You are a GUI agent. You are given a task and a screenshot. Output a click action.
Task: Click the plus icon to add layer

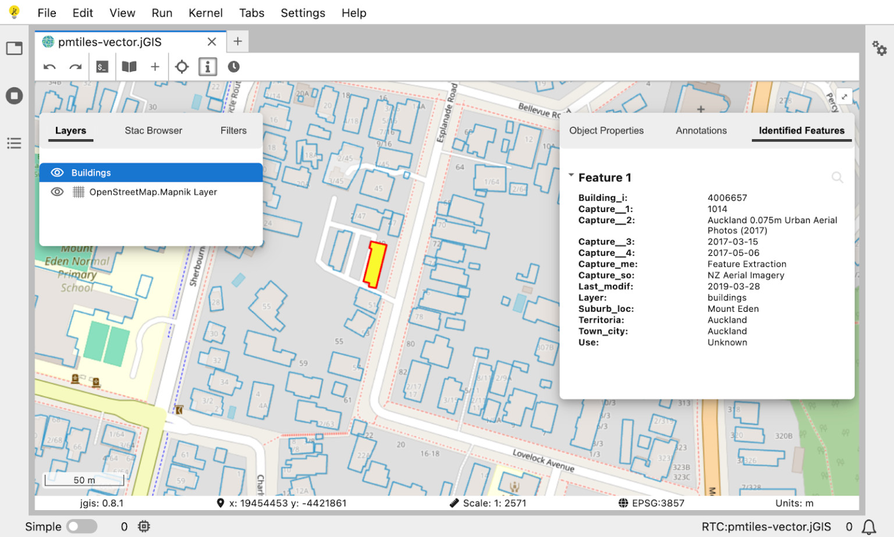155,67
